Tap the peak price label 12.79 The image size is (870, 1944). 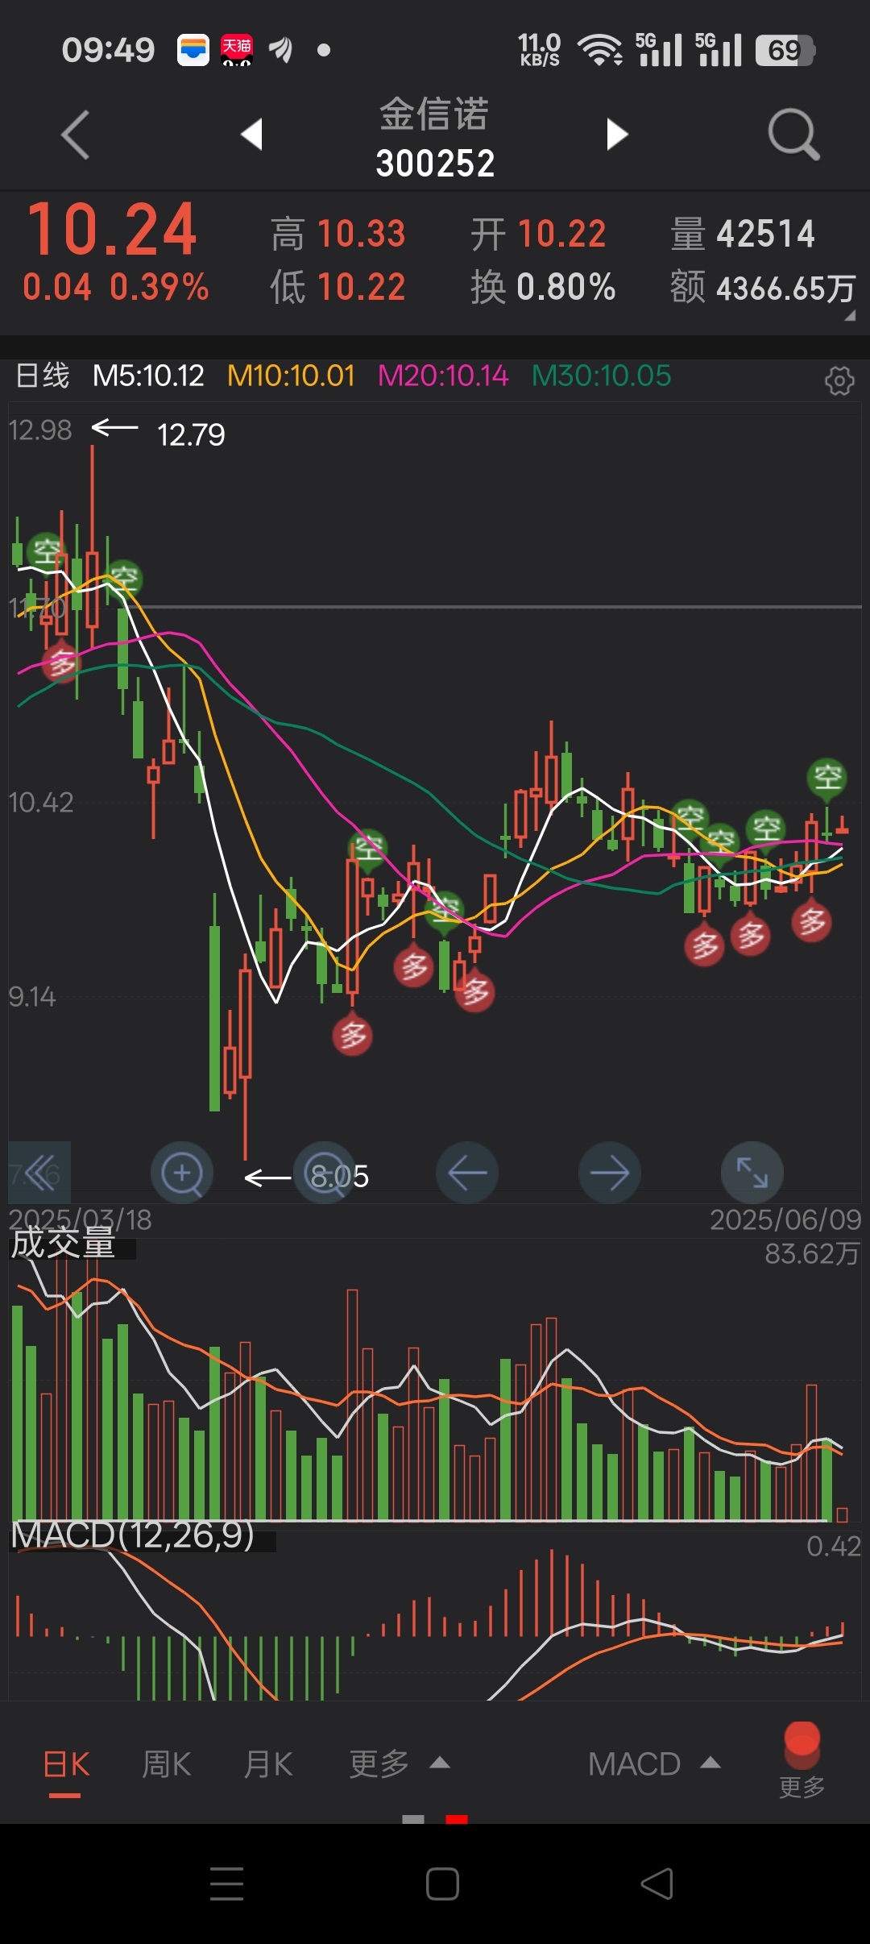[191, 435]
